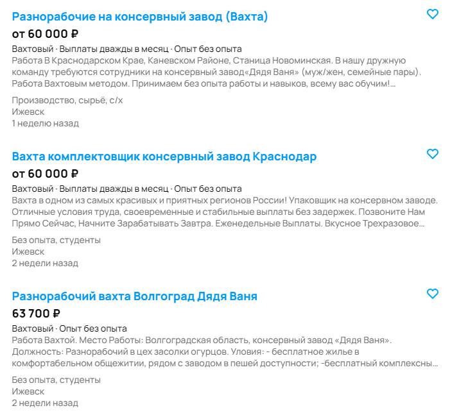Viewport: 468px width, 415px height.
Task: Click Без опыта, студенты under комплектовщик listing
Action: tap(56, 240)
